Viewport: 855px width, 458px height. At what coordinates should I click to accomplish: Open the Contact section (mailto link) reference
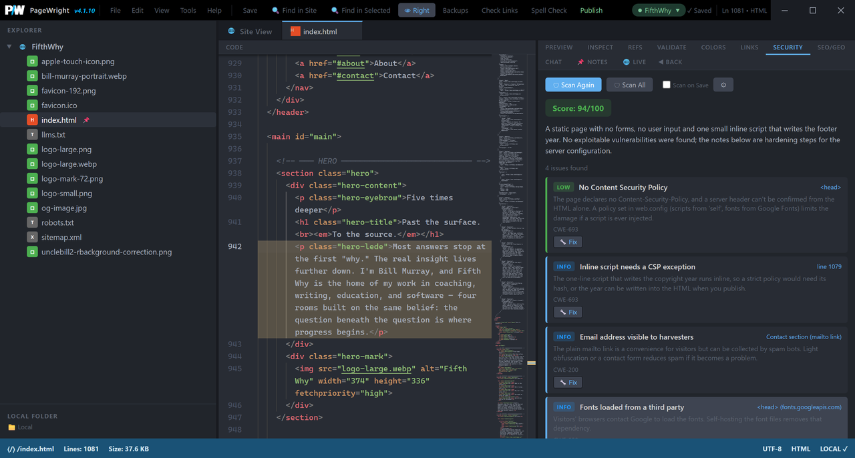804,337
